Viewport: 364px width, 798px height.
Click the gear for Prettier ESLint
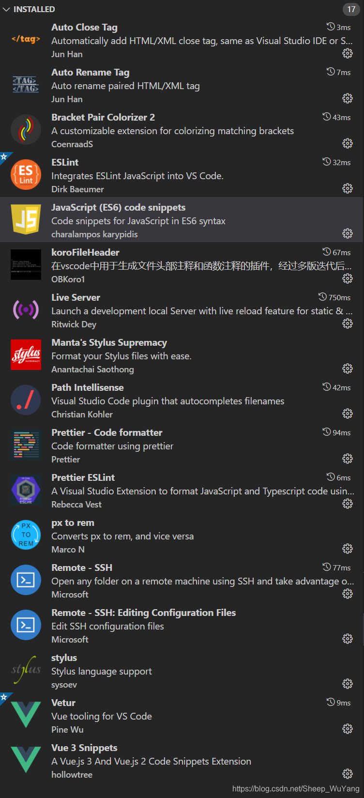click(348, 504)
